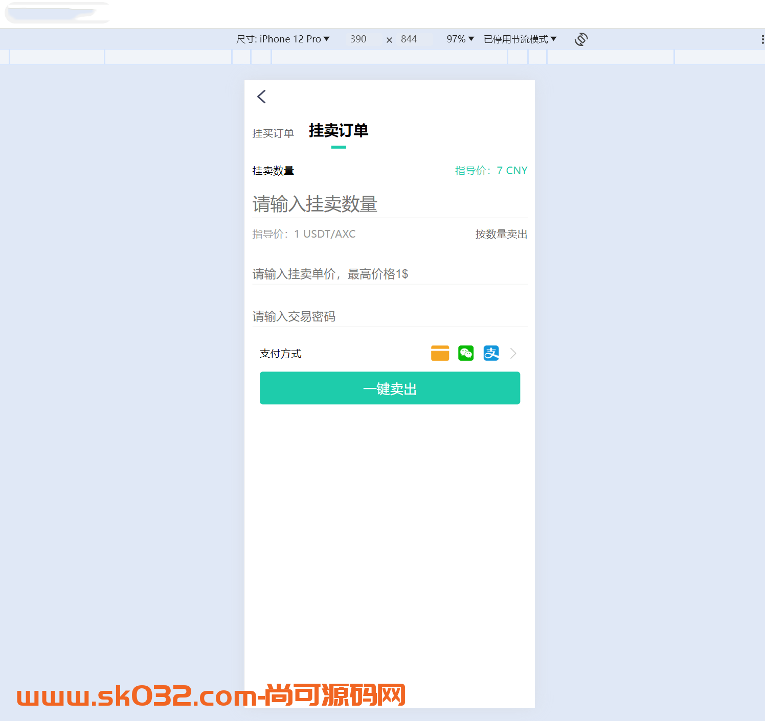The width and height of the screenshot is (765, 721).
Task: Click the 一键卖出 button
Action: [x=390, y=388]
